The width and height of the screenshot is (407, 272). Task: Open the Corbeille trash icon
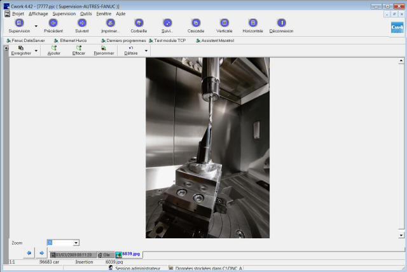(139, 23)
